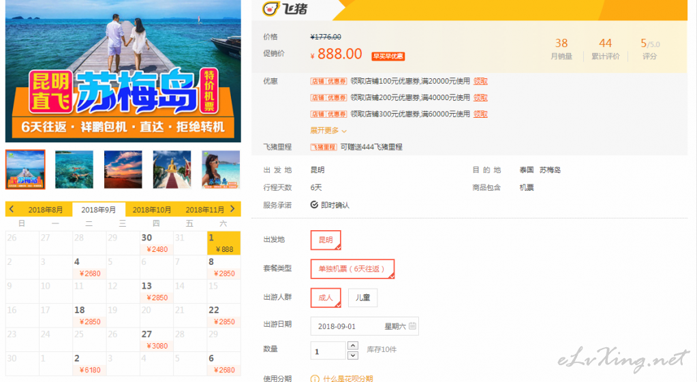Viewport: 697px width, 382px height.
Task: Claim the 100元 store coupon via 领取
Action: pos(480,81)
